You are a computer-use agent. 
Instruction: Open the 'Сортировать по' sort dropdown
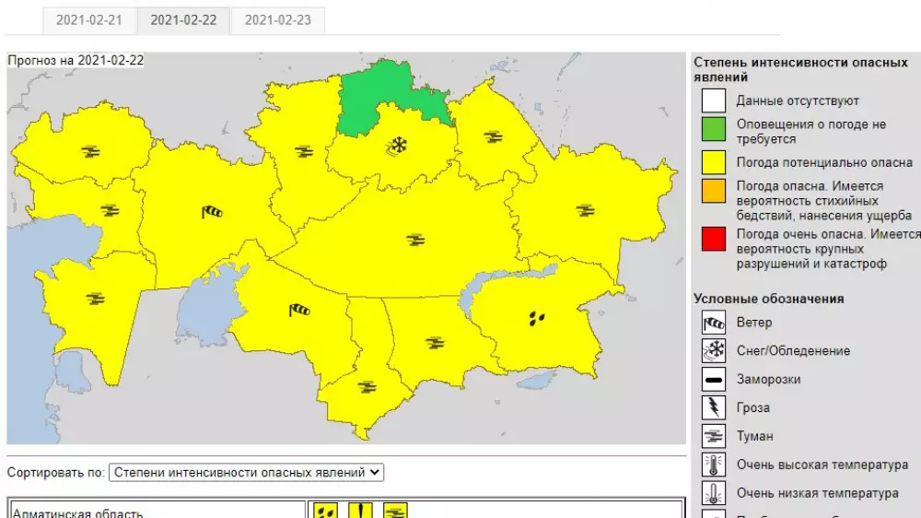coord(246,473)
